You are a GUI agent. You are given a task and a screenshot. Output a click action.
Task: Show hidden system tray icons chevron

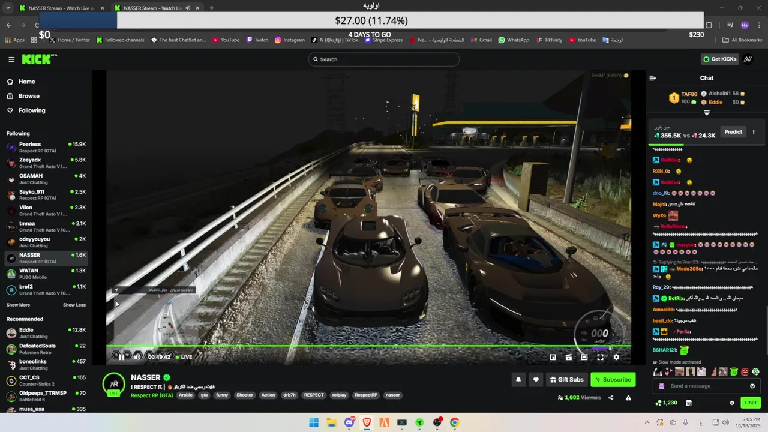(647, 422)
